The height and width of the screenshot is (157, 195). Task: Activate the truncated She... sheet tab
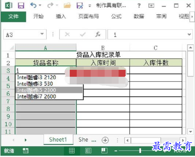pyautogui.click(x=87, y=140)
